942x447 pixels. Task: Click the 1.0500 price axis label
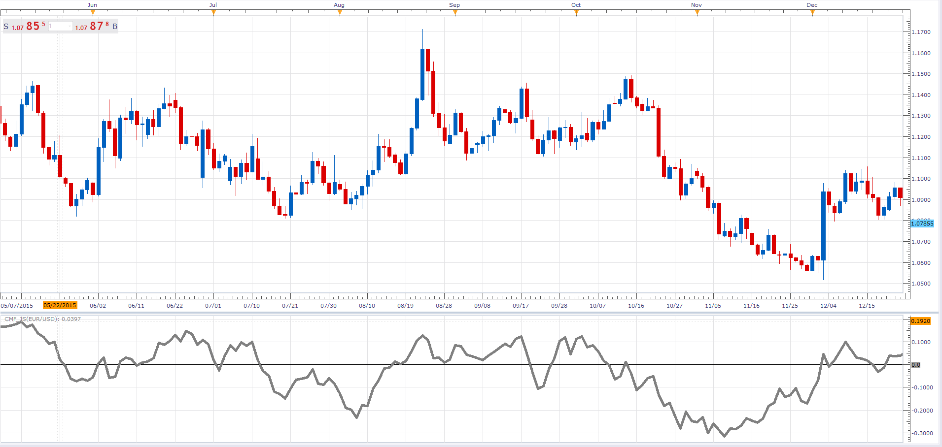coord(921,284)
